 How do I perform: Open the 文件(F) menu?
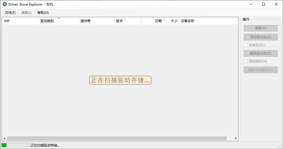(x=10, y=13)
